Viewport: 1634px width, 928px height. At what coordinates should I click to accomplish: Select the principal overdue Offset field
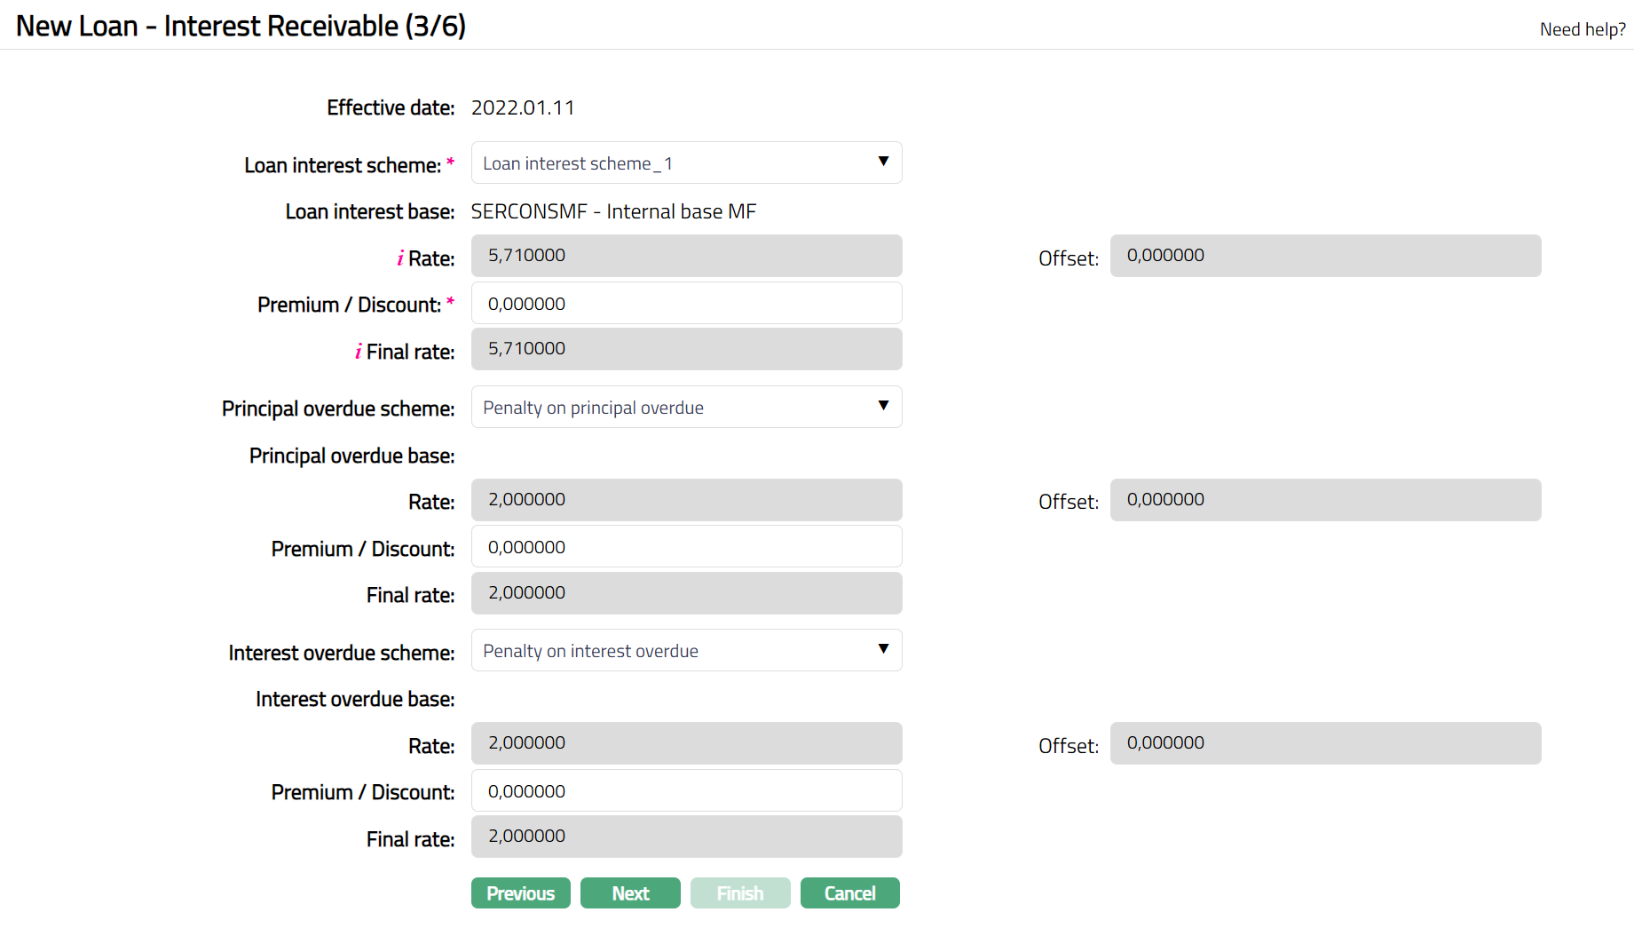click(x=1325, y=500)
